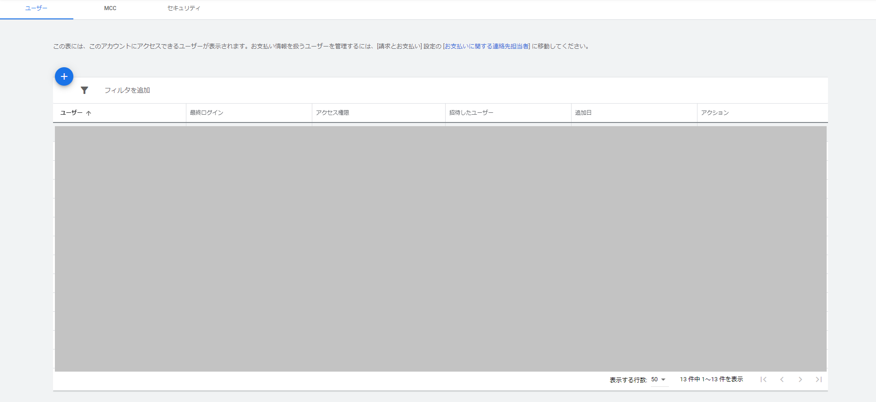This screenshot has height=402, width=876.
Task: Go to last page icon
Action: pyautogui.click(x=819, y=379)
